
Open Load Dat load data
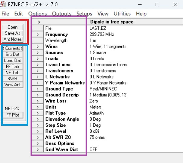[x=12, y=61]
